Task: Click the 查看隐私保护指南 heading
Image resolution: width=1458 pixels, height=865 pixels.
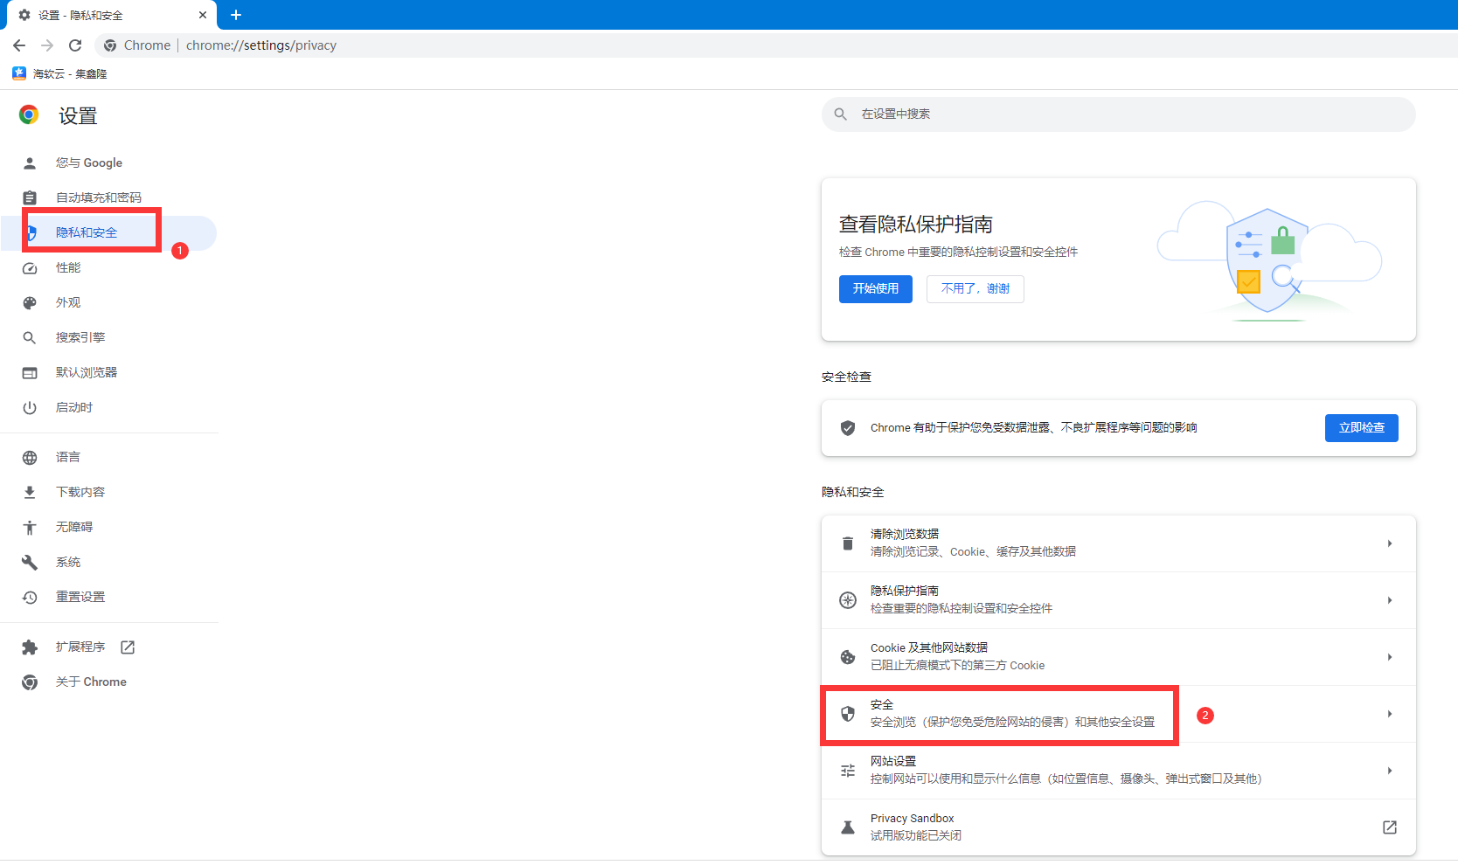Action: click(916, 225)
